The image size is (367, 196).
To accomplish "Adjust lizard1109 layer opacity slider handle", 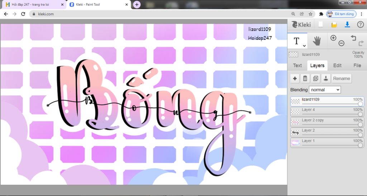I will tap(361, 104).
